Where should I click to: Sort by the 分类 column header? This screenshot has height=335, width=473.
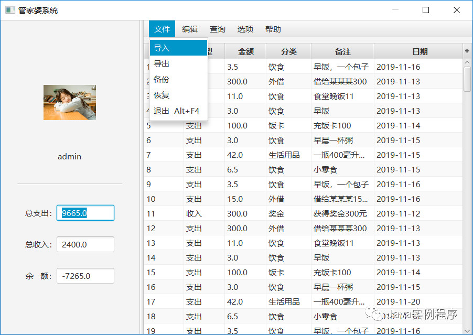pyautogui.click(x=289, y=51)
